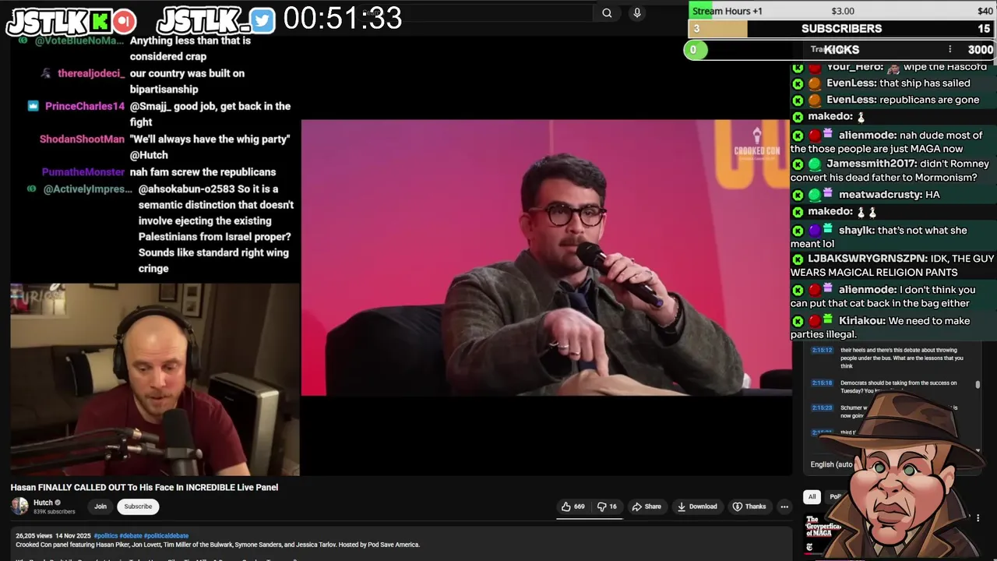This screenshot has height=561, width=997.
Task: Click the SUBSCRIBERS goal progress bar
Action: (x=842, y=29)
